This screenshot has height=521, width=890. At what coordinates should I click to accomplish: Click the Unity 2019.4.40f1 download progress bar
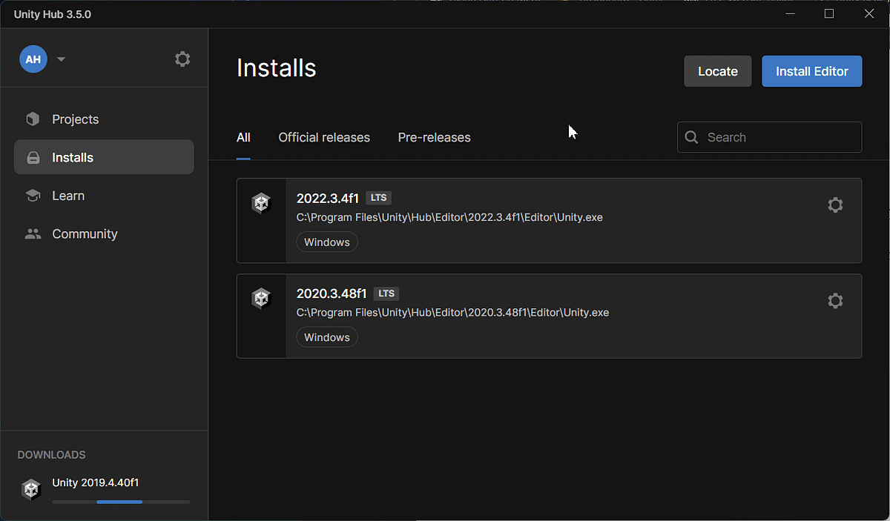tap(121, 502)
